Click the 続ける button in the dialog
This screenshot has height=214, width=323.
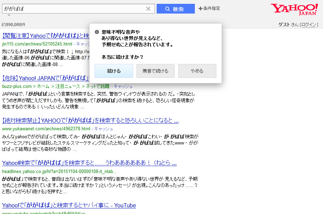pos(114,71)
